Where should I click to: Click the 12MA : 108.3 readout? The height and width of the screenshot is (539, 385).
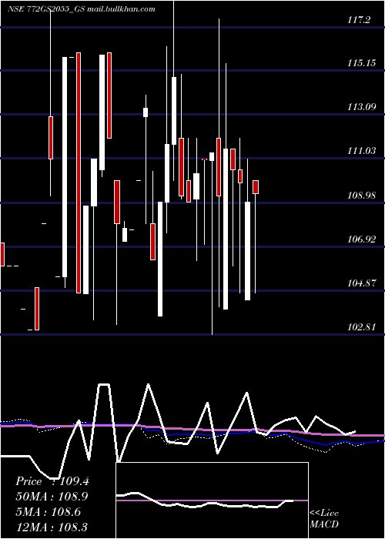click(x=51, y=527)
